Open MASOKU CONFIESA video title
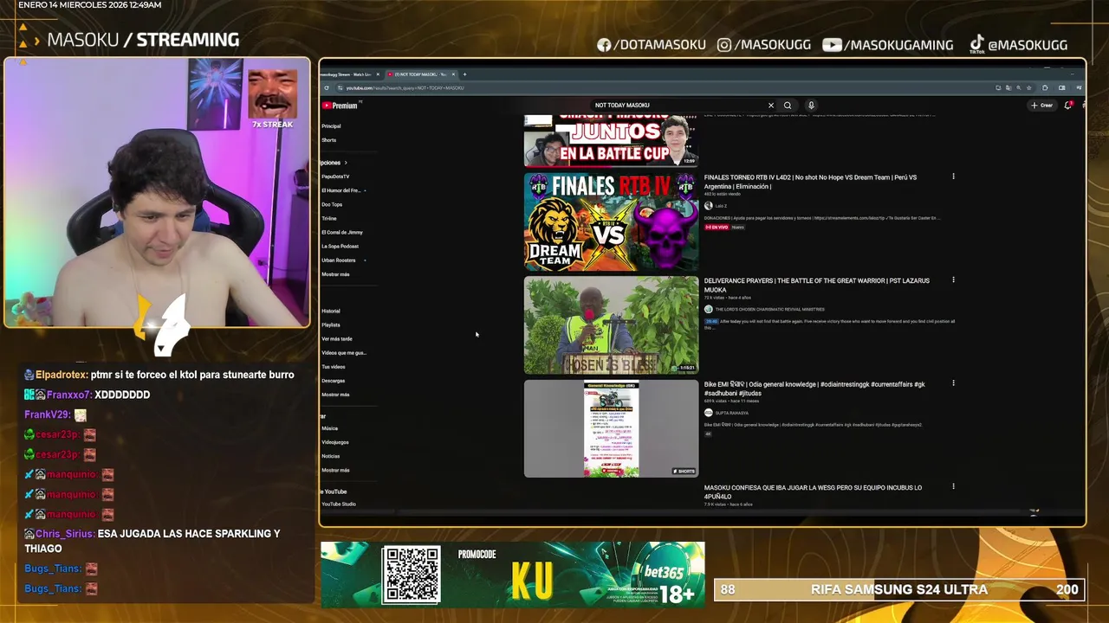This screenshot has width=1109, height=623. point(813,491)
